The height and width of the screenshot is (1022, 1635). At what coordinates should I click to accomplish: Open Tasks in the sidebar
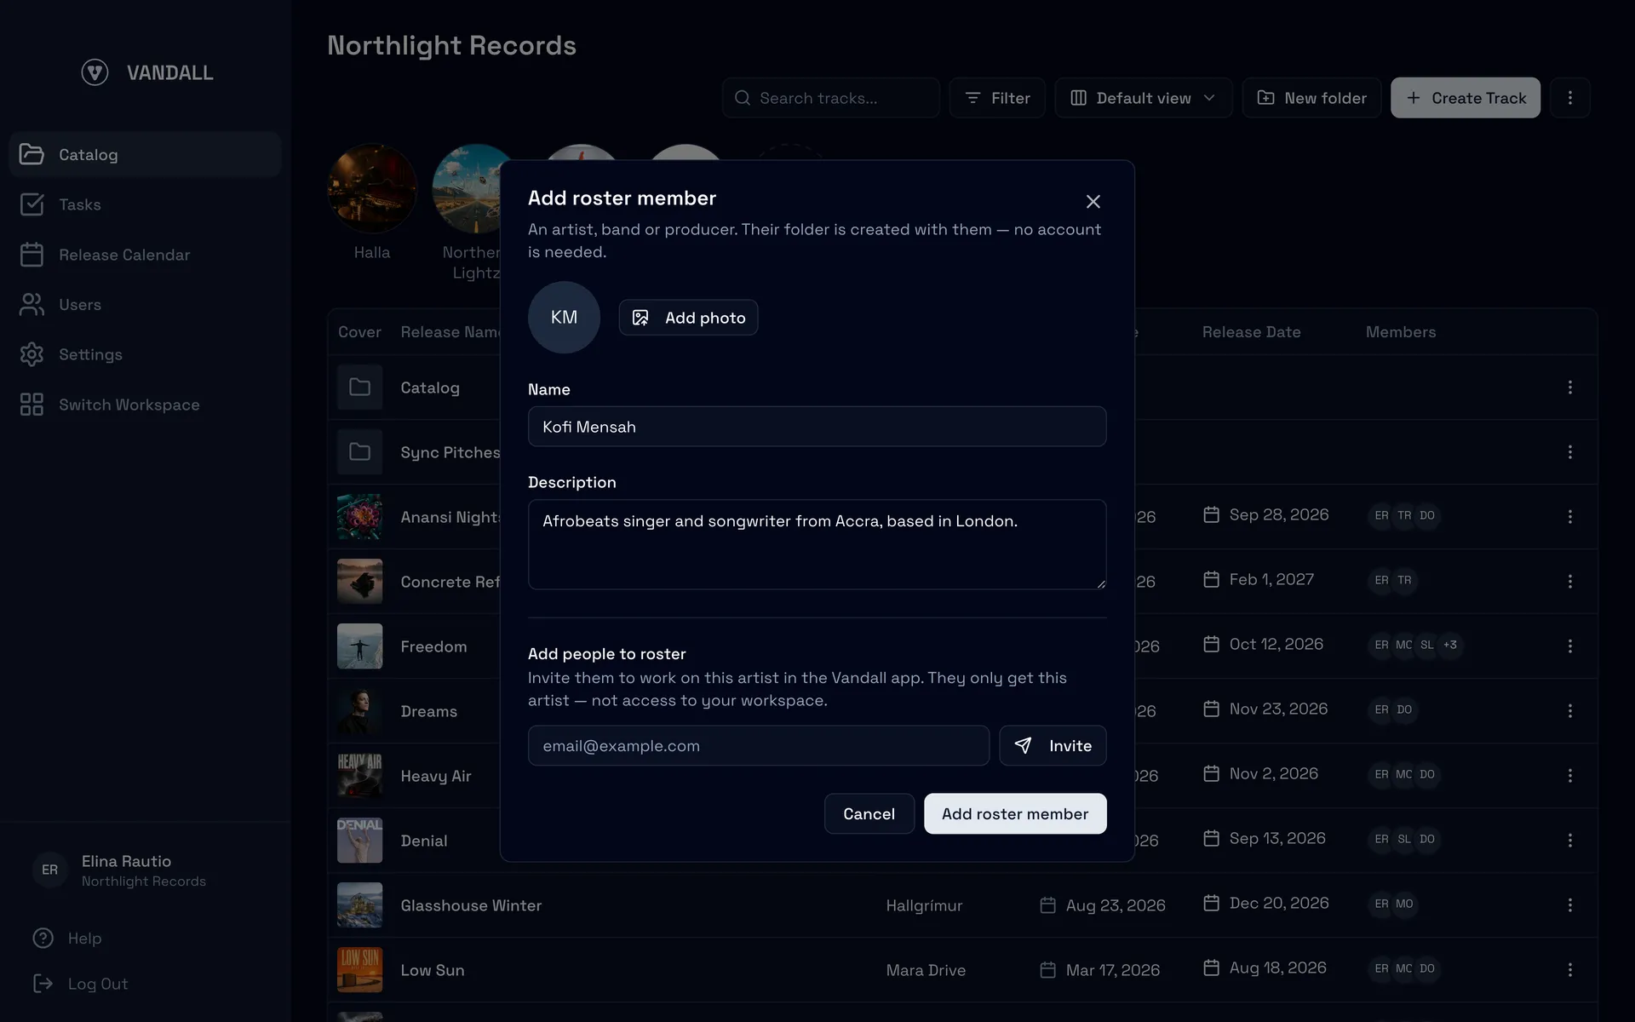(145, 204)
